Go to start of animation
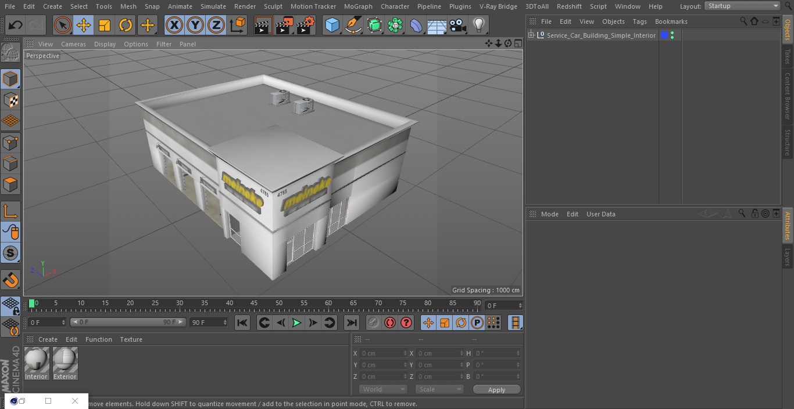The width and height of the screenshot is (794, 409). click(242, 323)
